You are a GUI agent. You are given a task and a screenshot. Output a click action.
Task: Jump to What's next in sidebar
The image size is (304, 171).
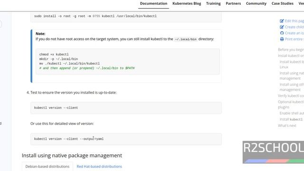287,125
